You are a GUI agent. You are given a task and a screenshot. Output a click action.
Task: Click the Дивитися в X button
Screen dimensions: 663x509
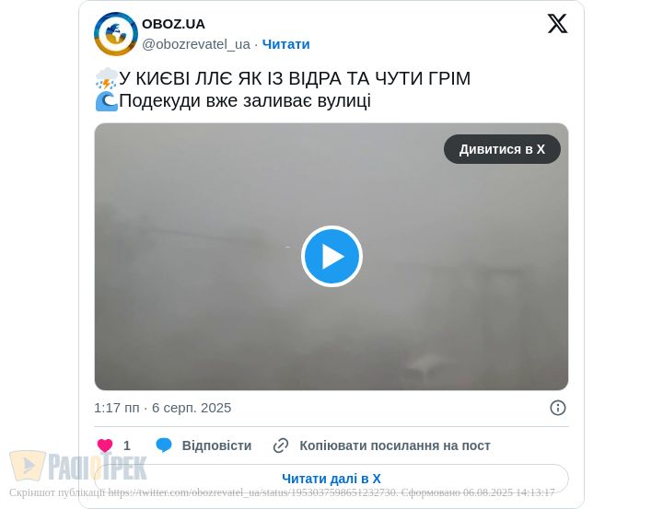(502, 149)
